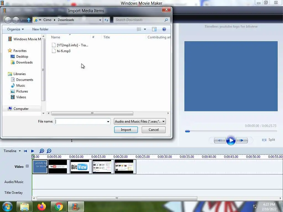
Task: Open the Audio and Music Files type dropdown
Action: tap(140, 121)
